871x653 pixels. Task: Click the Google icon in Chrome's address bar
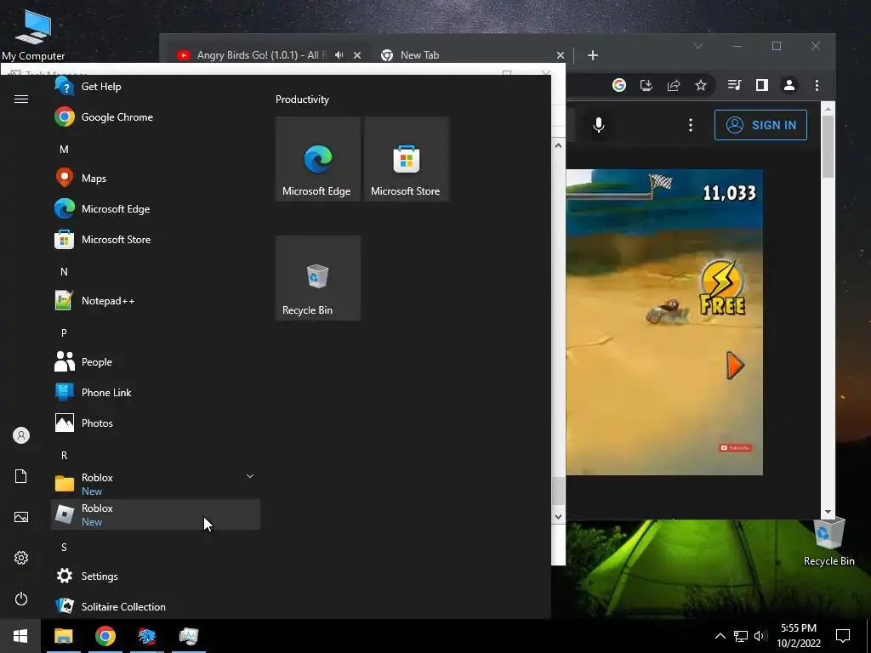619,85
